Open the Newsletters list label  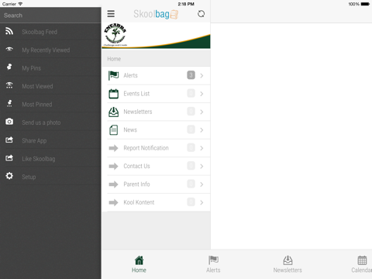click(x=138, y=112)
